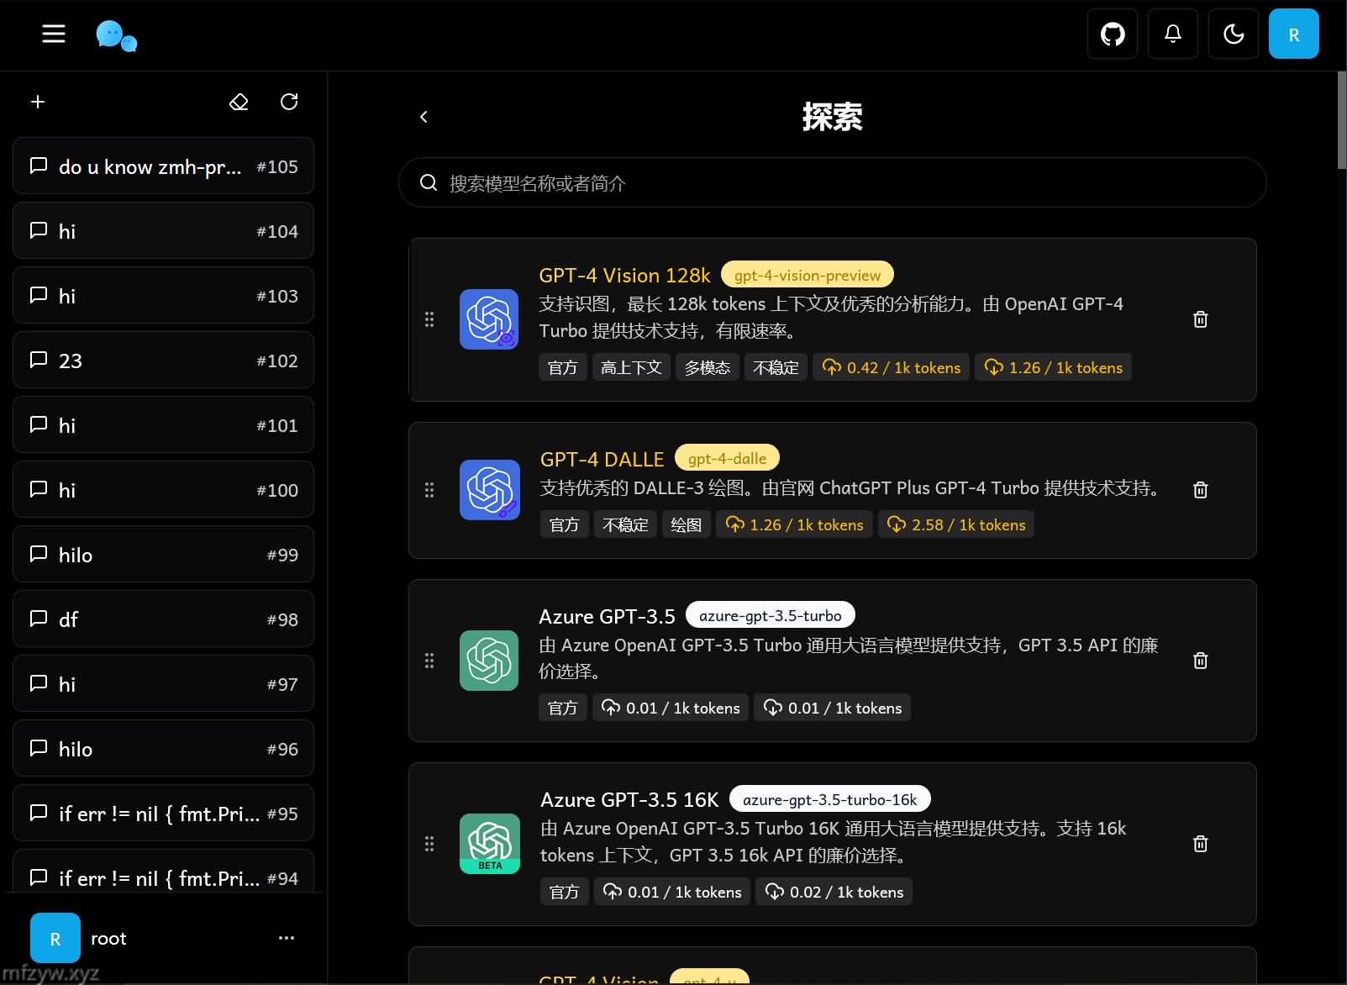Open the root user three-dot menu

pyautogui.click(x=287, y=938)
